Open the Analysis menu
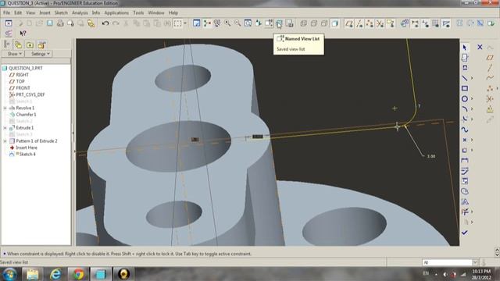The width and height of the screenshot is (500, 281). point(80,12)
